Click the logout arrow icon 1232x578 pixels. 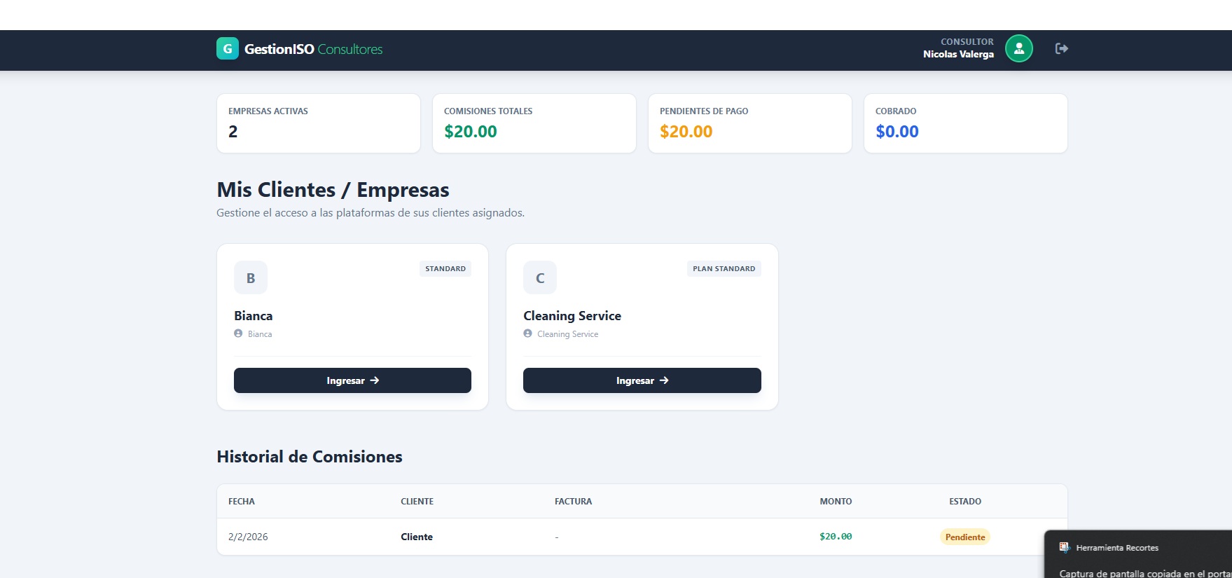click(x=1062, y=49)
